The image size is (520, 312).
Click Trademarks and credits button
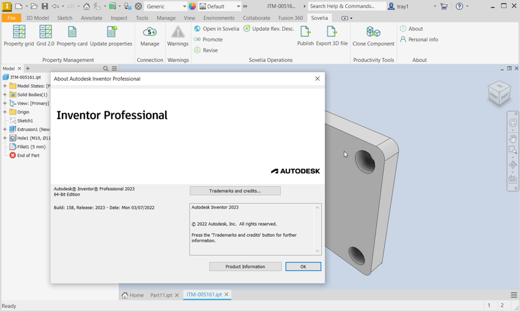coord(235,191)
